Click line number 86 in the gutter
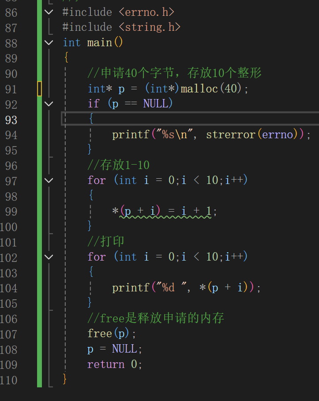This screenshot has width=319, height=401. click(x=11, y=13)
